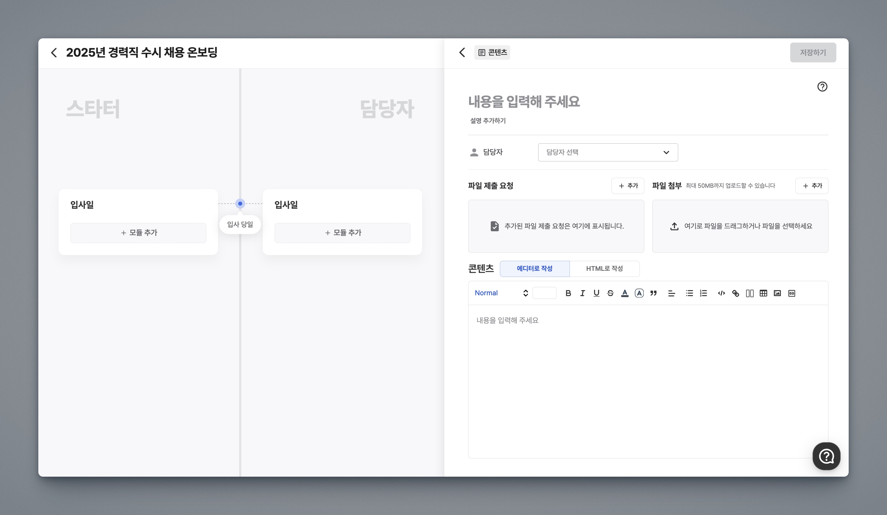Toggle underline text formatting

click(x=596, y=293)
